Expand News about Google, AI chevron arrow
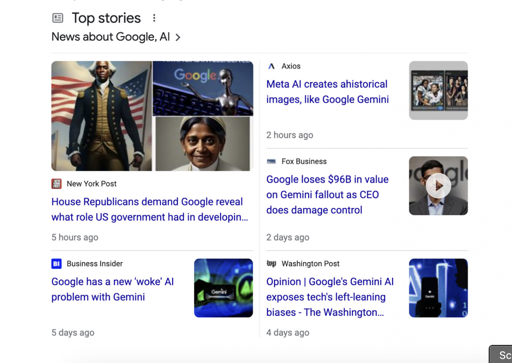 coord(178,37)
